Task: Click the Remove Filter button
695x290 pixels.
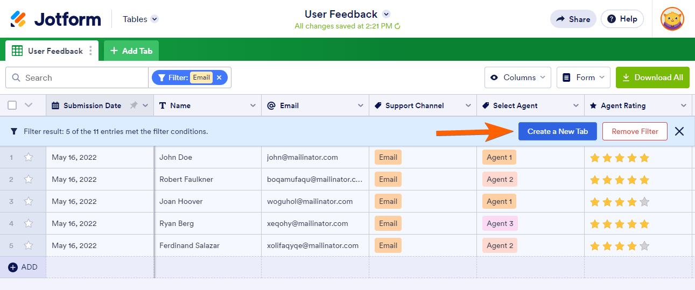Action: pos(634,131)
